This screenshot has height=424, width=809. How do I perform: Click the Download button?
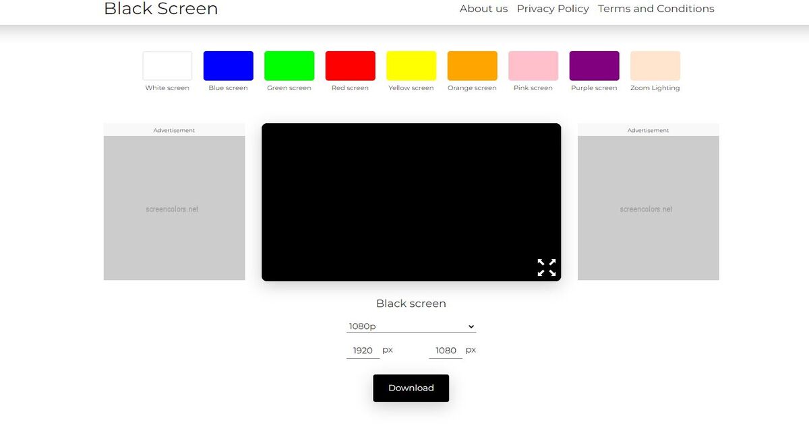coord(411,388)
